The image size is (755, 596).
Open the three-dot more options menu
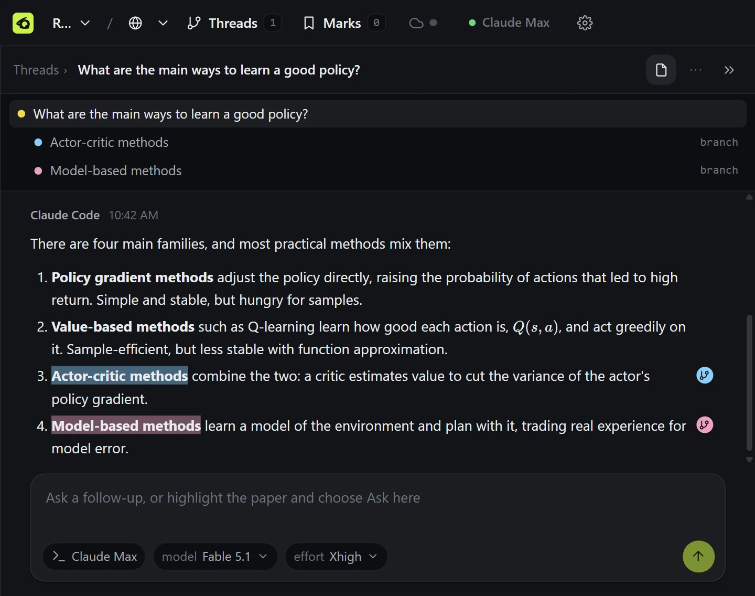click(x=696, y=70)
